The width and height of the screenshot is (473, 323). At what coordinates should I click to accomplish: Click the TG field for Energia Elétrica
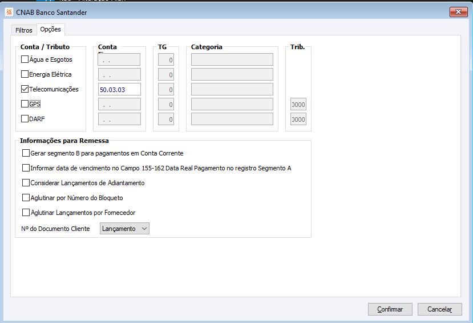[x=166, y=74]
